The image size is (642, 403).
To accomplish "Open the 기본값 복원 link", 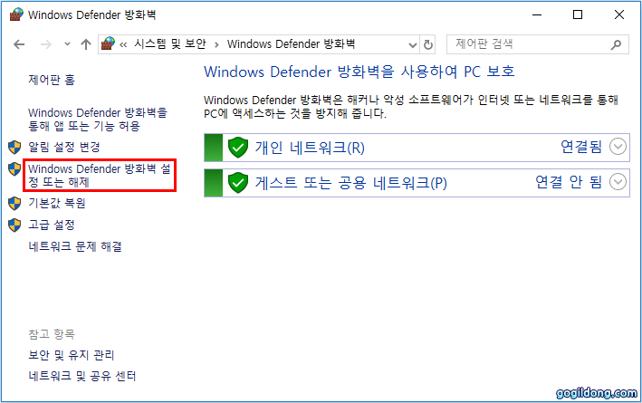I will click(57, 203).
